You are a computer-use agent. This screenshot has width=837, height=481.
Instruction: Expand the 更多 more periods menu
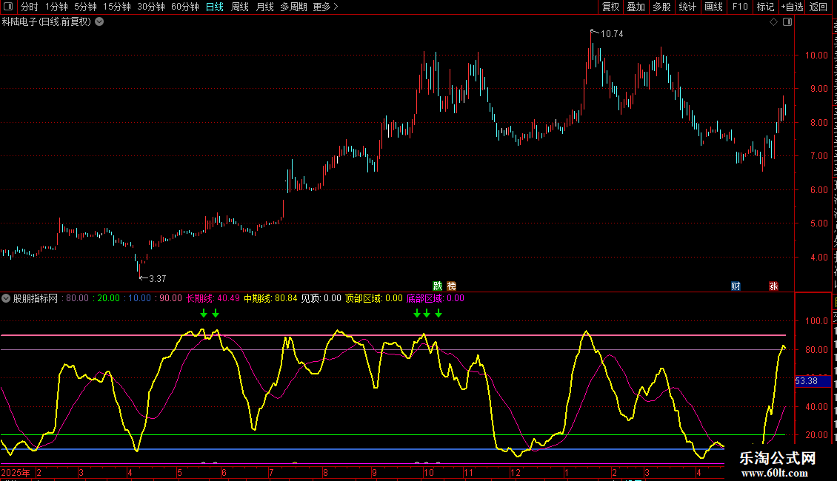(325, 7)
